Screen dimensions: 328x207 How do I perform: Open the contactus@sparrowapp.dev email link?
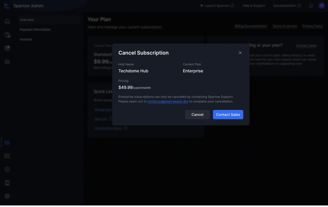(168, 101)
